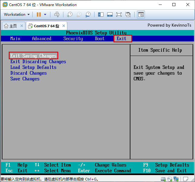Take a snapshot of this virtual machine
Screen dimensions: 195x182
tap(70, 15)
